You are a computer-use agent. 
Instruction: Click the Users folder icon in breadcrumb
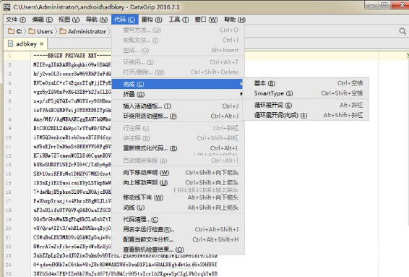coord(32,31)
